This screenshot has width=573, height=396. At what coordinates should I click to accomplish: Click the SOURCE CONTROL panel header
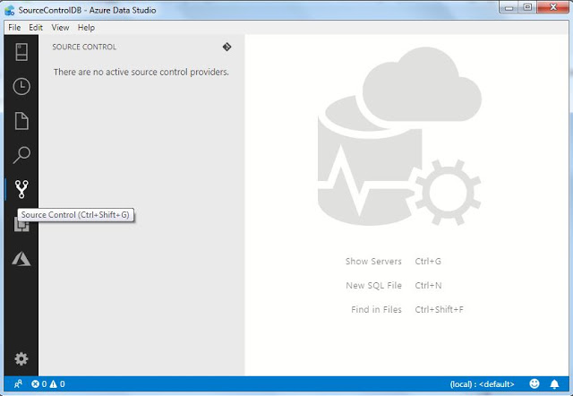(x=84, y=47)
